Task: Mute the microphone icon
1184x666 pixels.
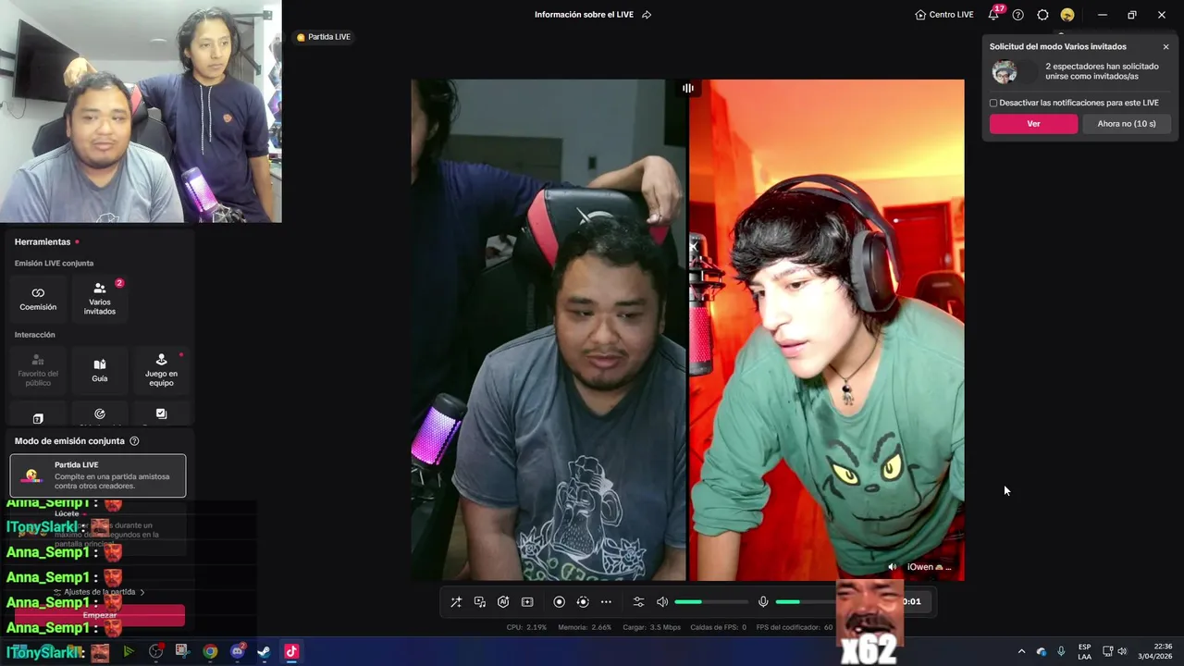Action: pos(763,602)
